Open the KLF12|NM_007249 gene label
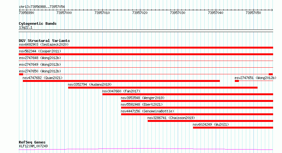This screenshot has width=282, height=153. coord(33,146)
